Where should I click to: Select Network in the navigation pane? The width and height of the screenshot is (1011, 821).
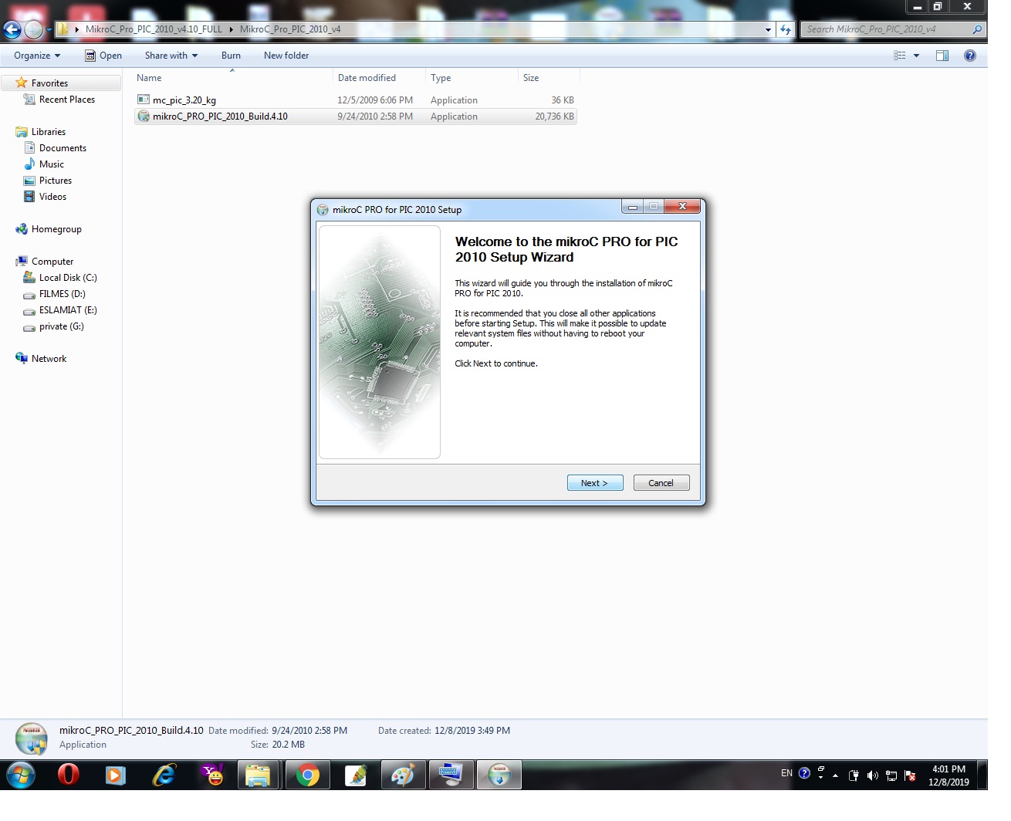point(41,359)
